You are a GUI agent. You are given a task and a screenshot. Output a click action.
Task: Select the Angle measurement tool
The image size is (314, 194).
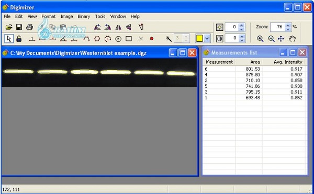pos(63,39)
